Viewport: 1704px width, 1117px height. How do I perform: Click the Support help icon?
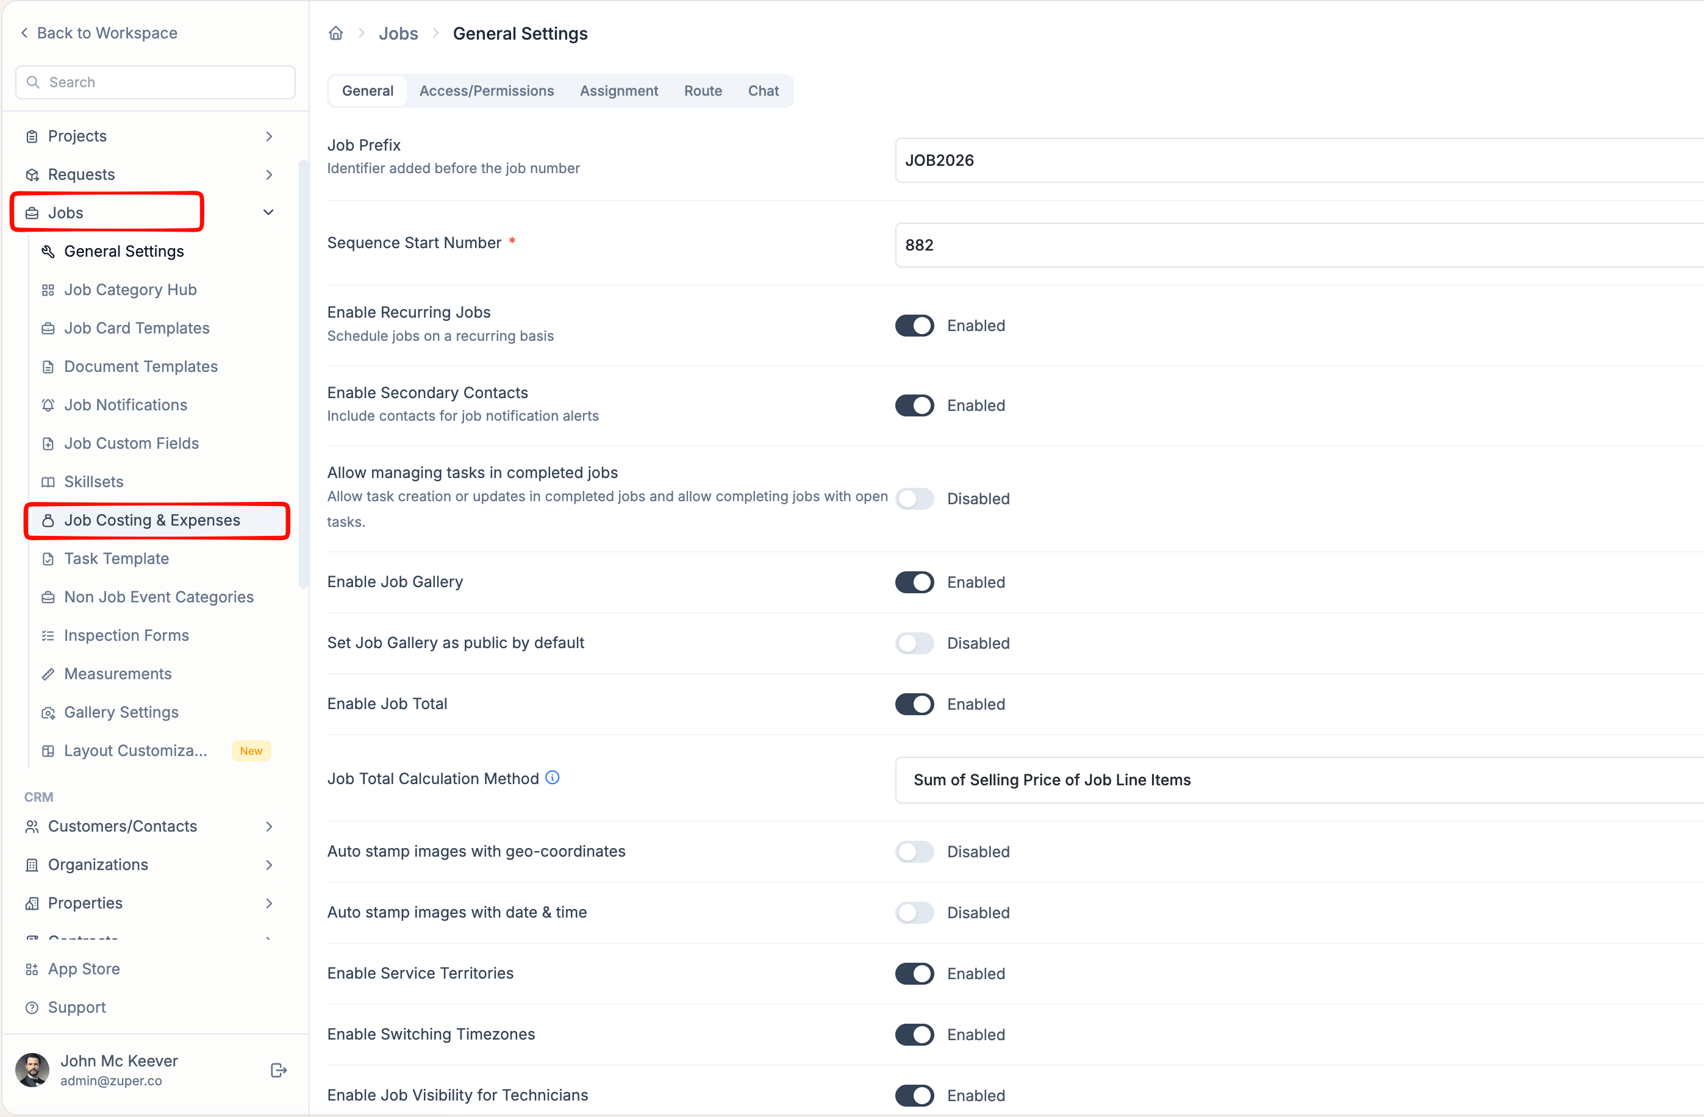point(32,1007)
